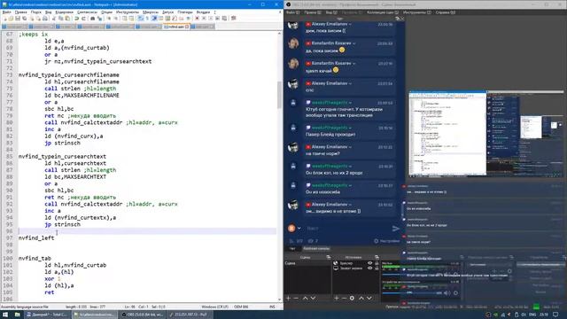
Task: Toggle visibility eye of Захват экрана source
Action: [369, 268]
